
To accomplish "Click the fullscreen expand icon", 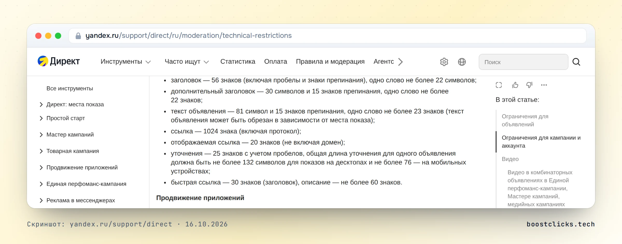I will coord(499,85).
